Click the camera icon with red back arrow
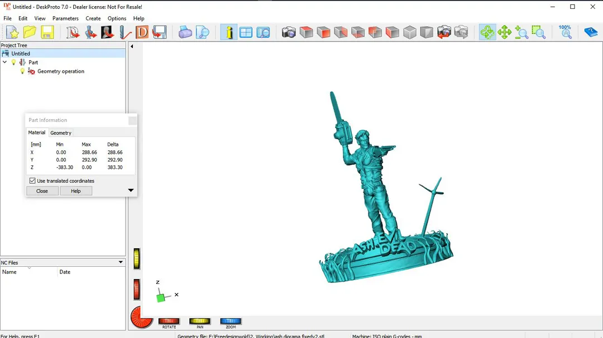Viewport: 603px width, 338px height. 444,32
